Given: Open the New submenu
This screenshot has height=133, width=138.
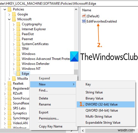Looking at the screenshot, I should (x=53, y=84).
